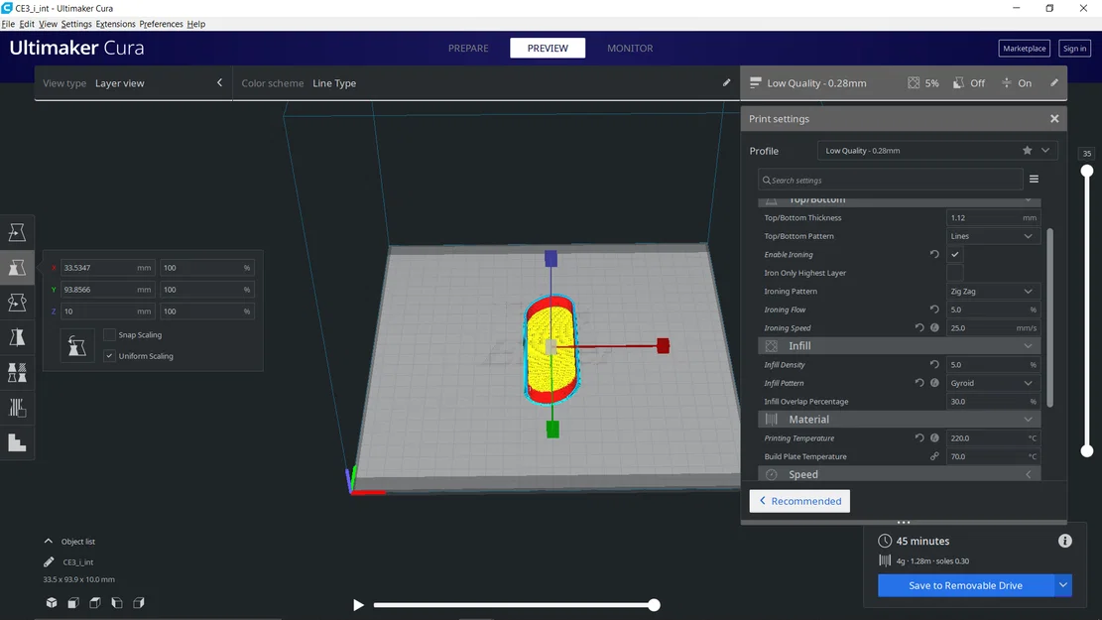1102x620 pixels.
Task: Select the Mirror tool in left toolbar
Action: point(17,337)
